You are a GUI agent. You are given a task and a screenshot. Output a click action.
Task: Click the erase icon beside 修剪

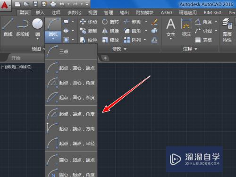(x=154, y=22)
